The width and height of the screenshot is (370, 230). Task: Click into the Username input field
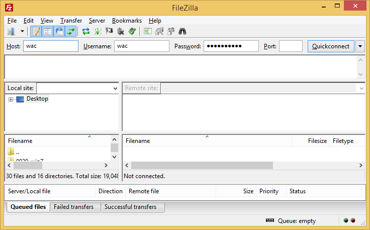[x=142, y=46]
